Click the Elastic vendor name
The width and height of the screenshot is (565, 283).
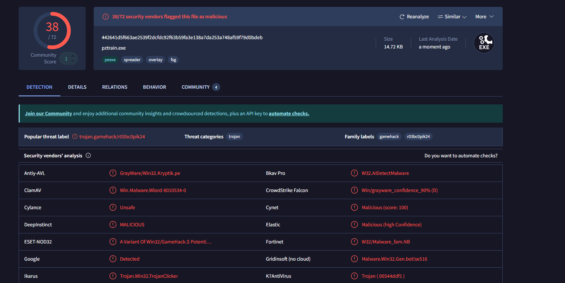coord(273,225)
